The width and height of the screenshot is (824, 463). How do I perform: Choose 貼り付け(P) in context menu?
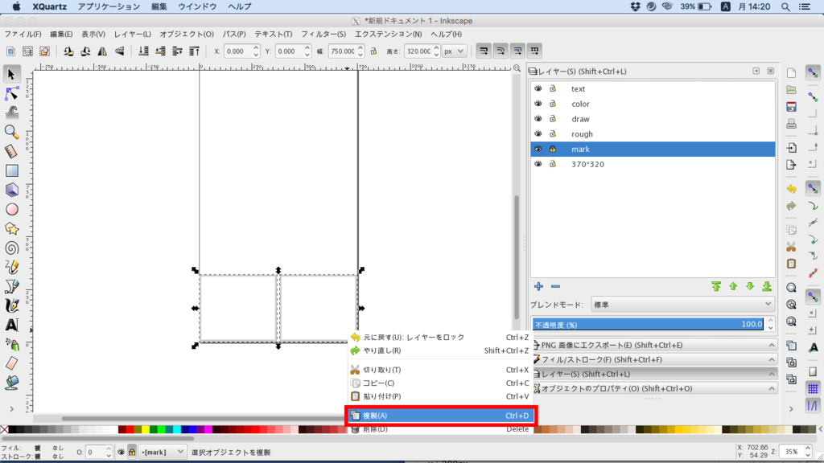coord(440,396)
